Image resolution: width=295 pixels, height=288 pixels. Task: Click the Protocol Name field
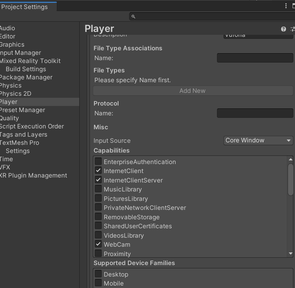coord(255,113)
